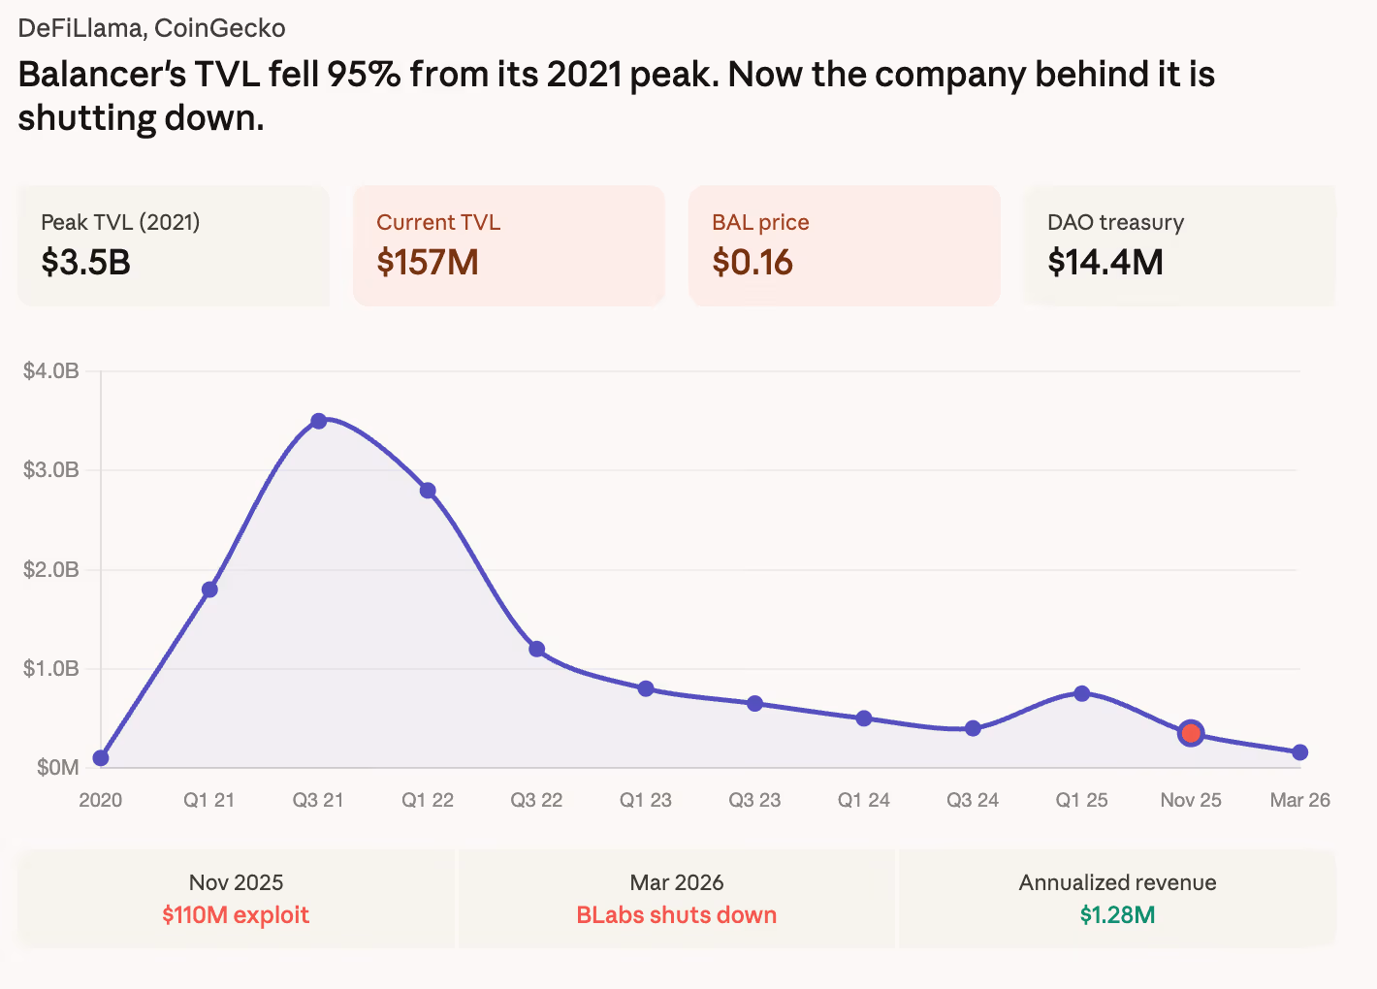This screenshot has width=1377, height=989.
Task: Click the DeFiLlama, CoinGecko source text
Action: [x=152, y=28]
